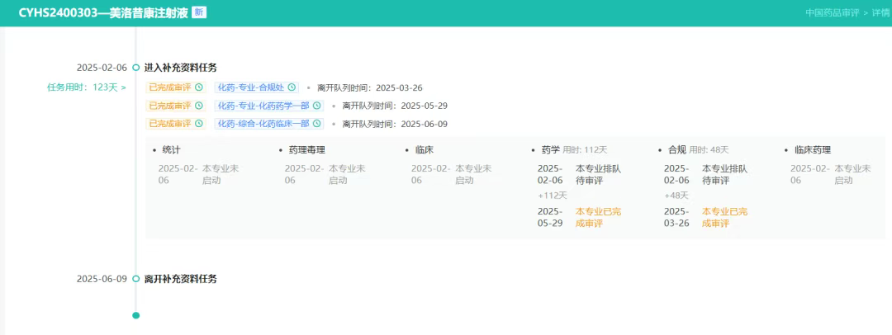This screenshot has height=335, width=892.
Task: Click 详情 breadcrumb item
Action: (880, 13)
